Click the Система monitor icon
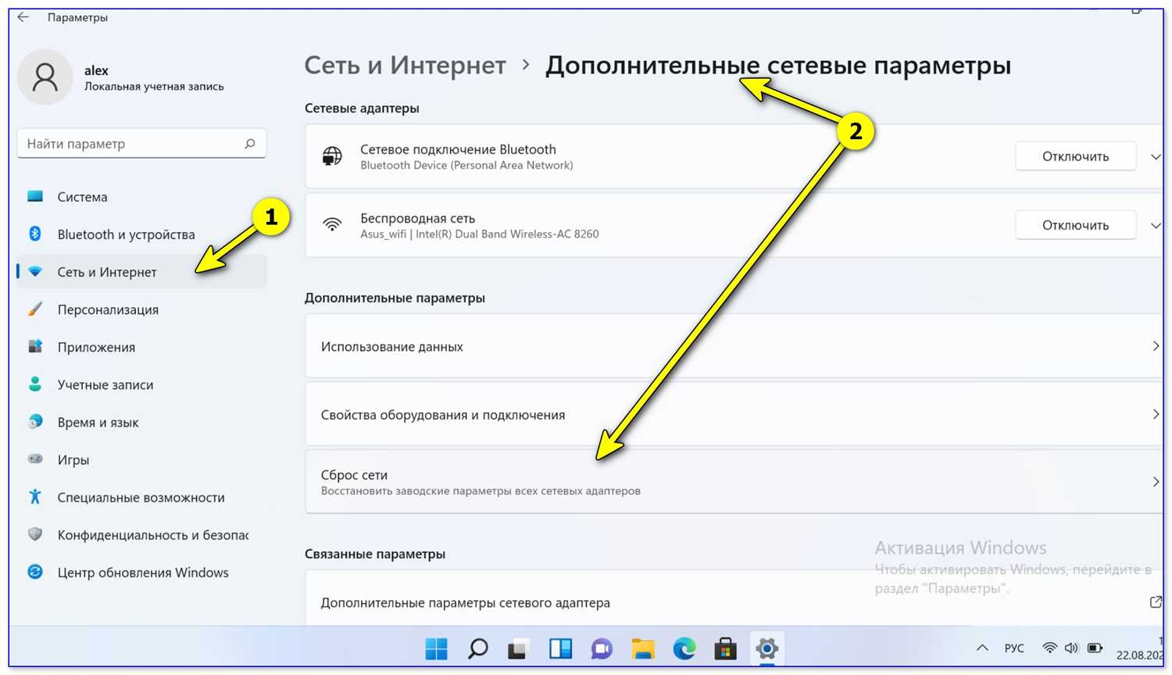Viewport: 1172px width, 675px height. coord(35,196)
